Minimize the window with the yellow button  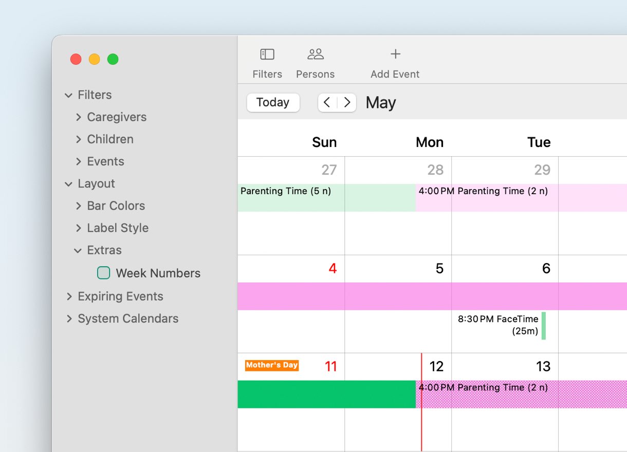click(x=95, y=59)
